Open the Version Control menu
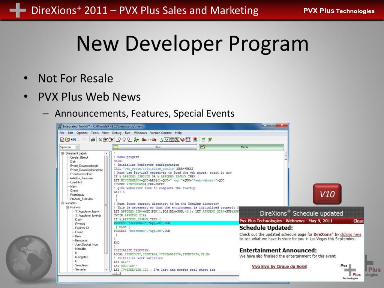This screenshot has width=384, height=288. [x=161, y=133]
